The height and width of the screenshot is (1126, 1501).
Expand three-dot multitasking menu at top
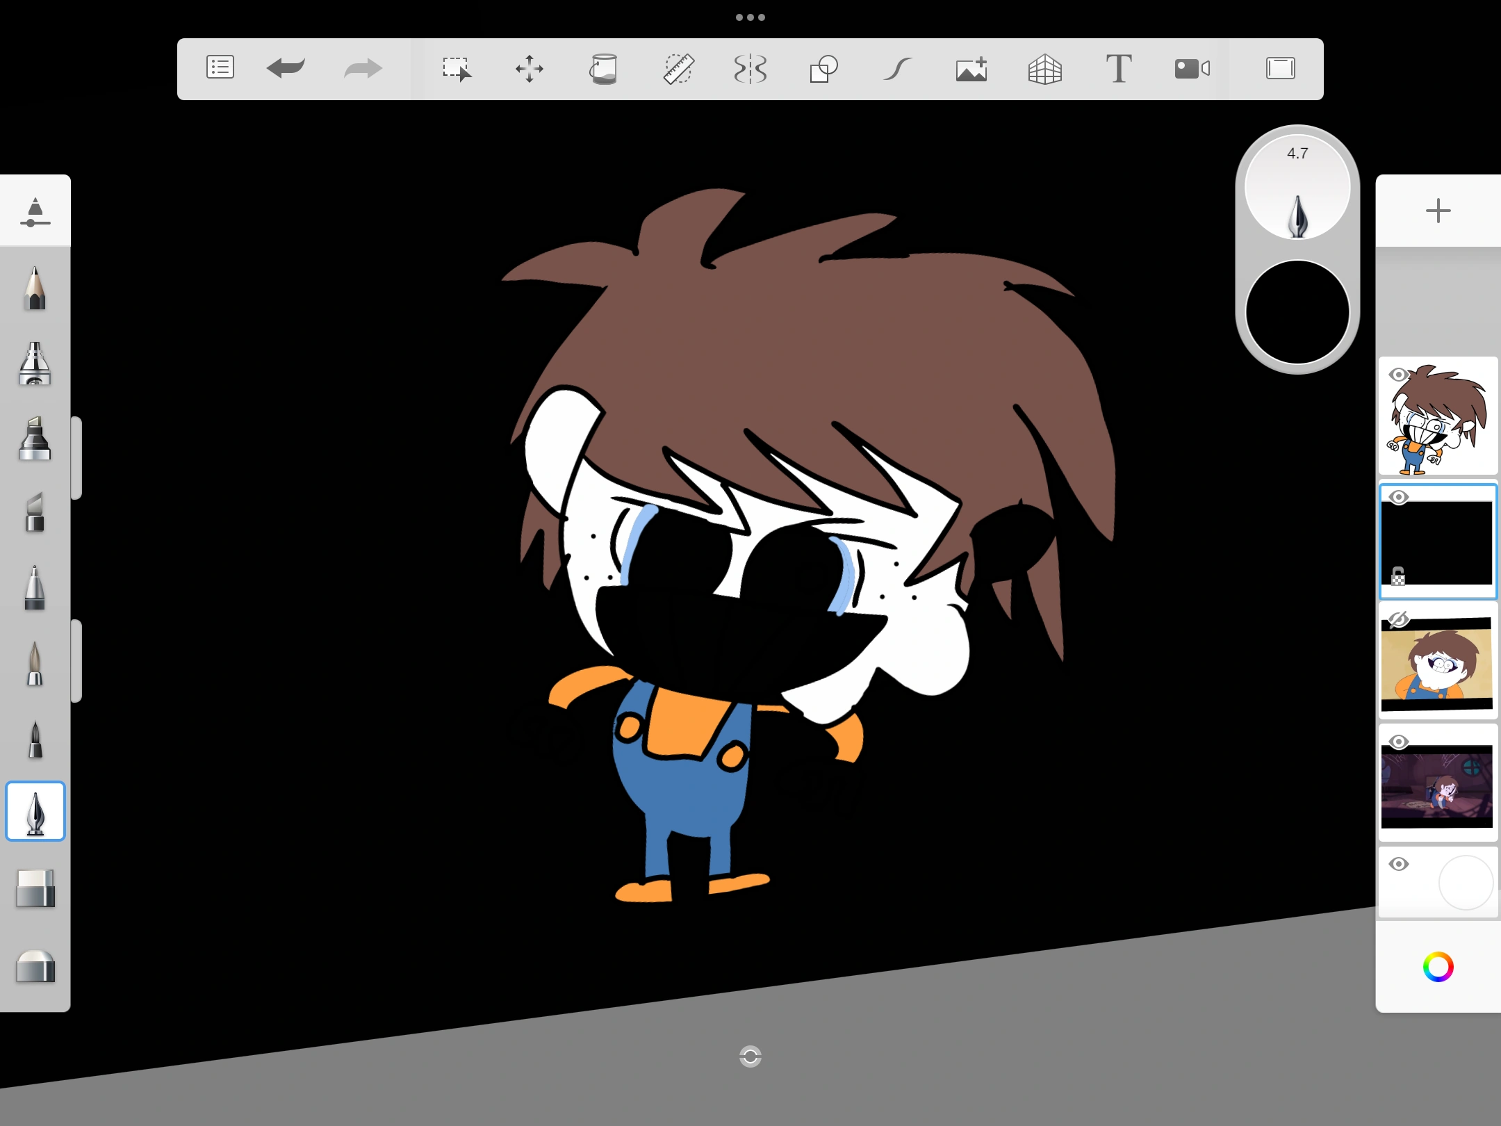coord(750,17)
